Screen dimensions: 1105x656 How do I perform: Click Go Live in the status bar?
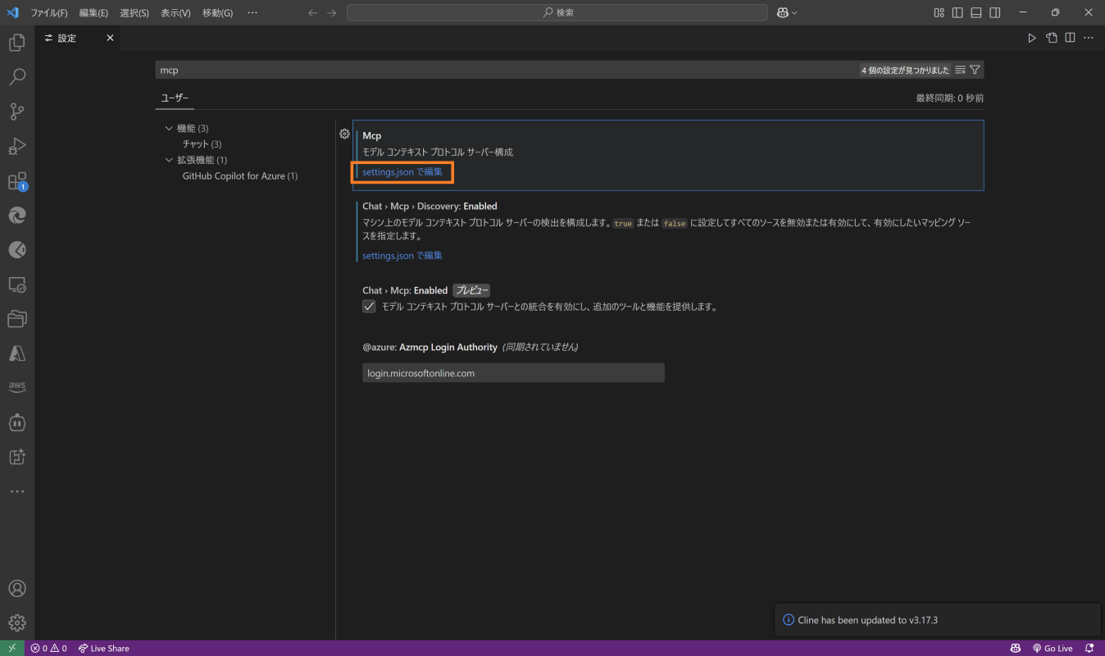[x=1053, y=648]
